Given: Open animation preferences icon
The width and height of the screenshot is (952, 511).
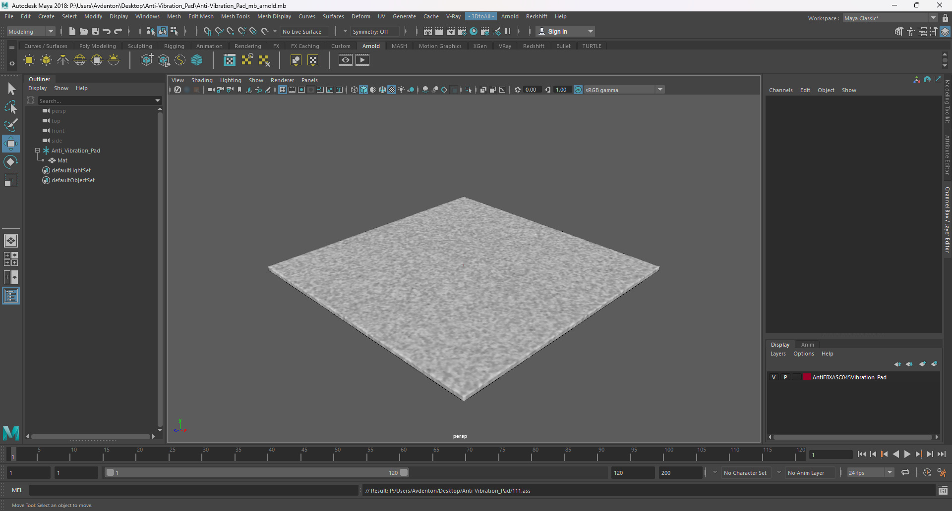Looking at the screenshot, I should [942, 473].
